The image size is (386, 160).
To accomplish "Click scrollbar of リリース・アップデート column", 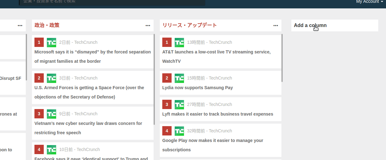I will (x=282, y=58).
